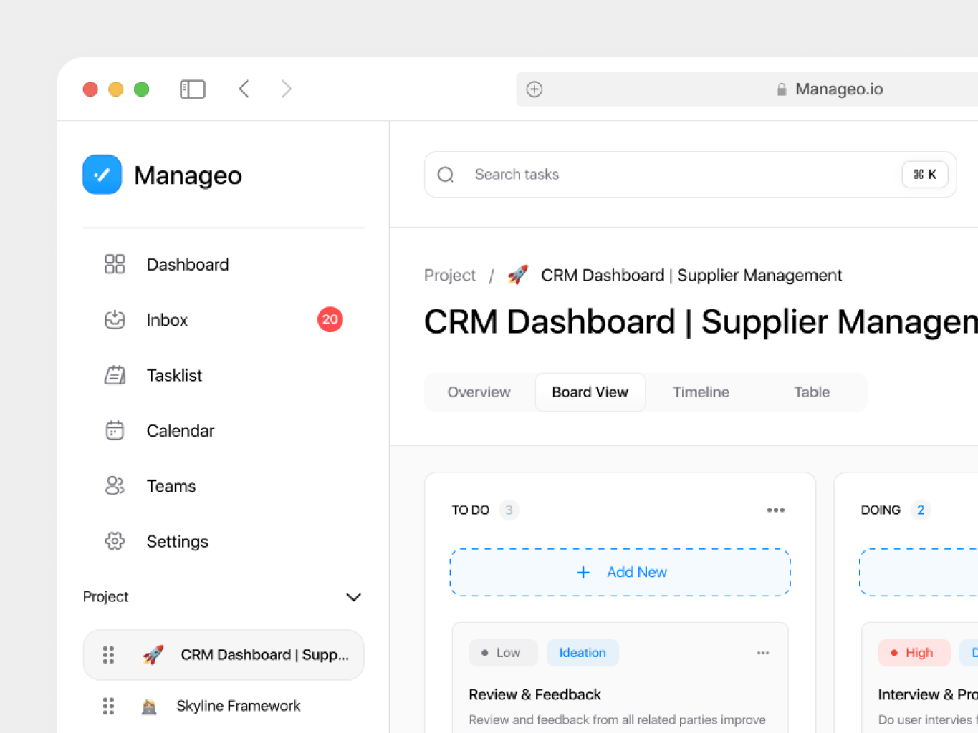Select the Inbox icon in sidebar

[x=115, y=320]
